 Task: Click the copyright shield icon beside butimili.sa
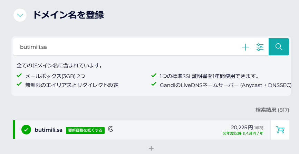point(110,129)
